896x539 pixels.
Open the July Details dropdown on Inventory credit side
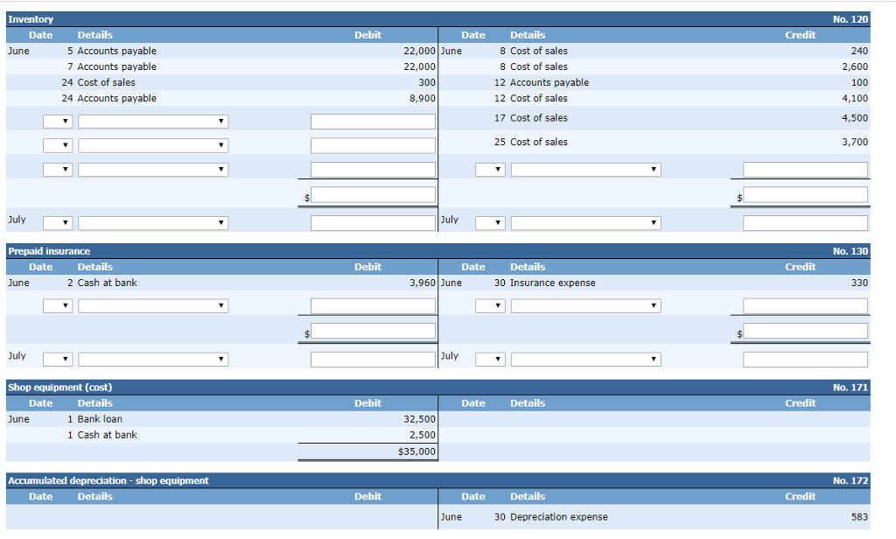coord(585,222)
